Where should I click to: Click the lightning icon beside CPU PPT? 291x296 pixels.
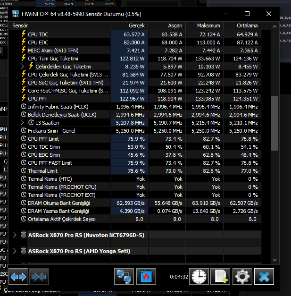24,98
